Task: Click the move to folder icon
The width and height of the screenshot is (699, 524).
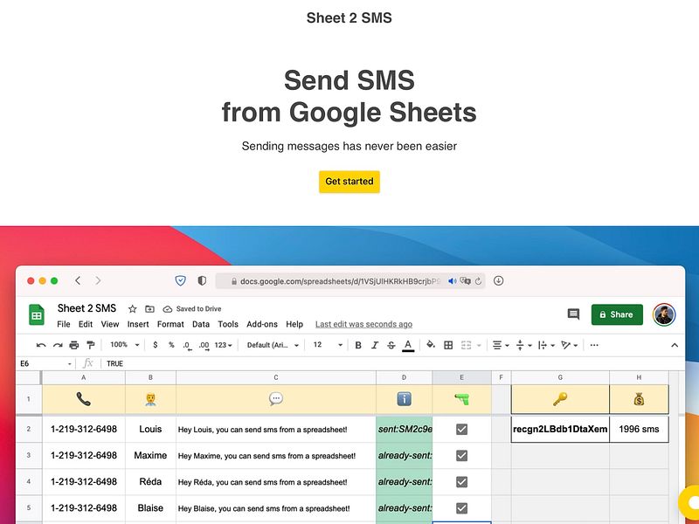Action: click(149, 309)
